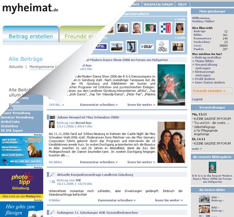
Task: Open headline Gelungene 11. Günzburger AOK-Gesundheitswochen
Action: point(97,213)
